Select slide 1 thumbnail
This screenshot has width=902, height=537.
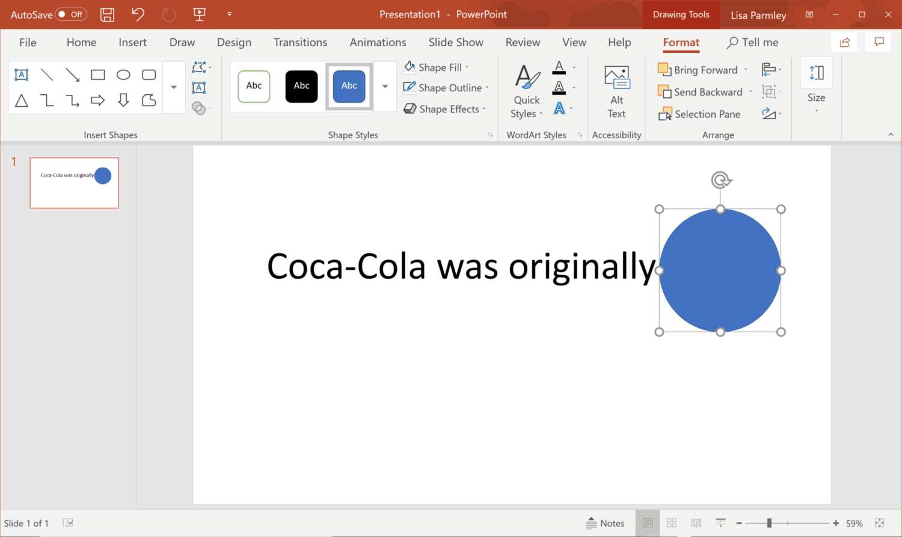tap(75, 183)
